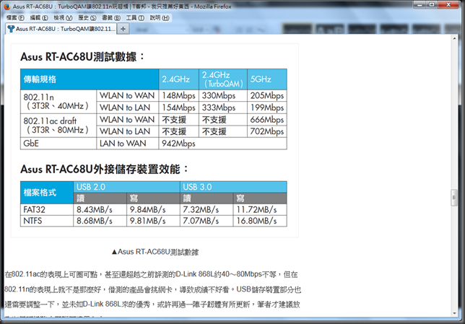The height and width of the screenshot is (324, 465).
Task: Click the 檔案格式 header cell
Action: pyautogui.click(x=47, y=193)
